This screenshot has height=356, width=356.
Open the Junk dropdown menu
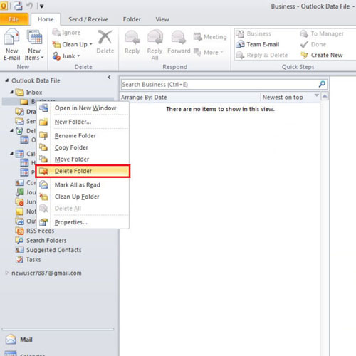click(x=66, y=56)
